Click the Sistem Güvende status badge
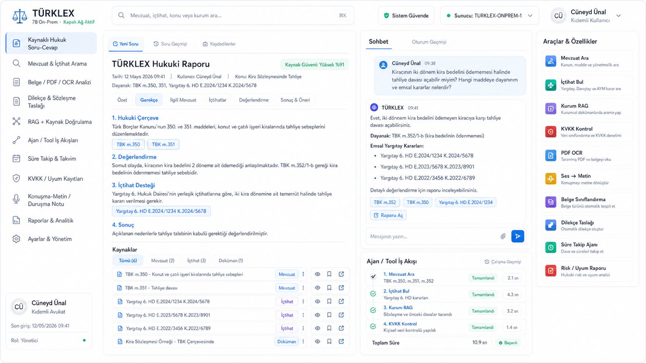This screenshot has width=646, height=363. (x=406, y=16)
